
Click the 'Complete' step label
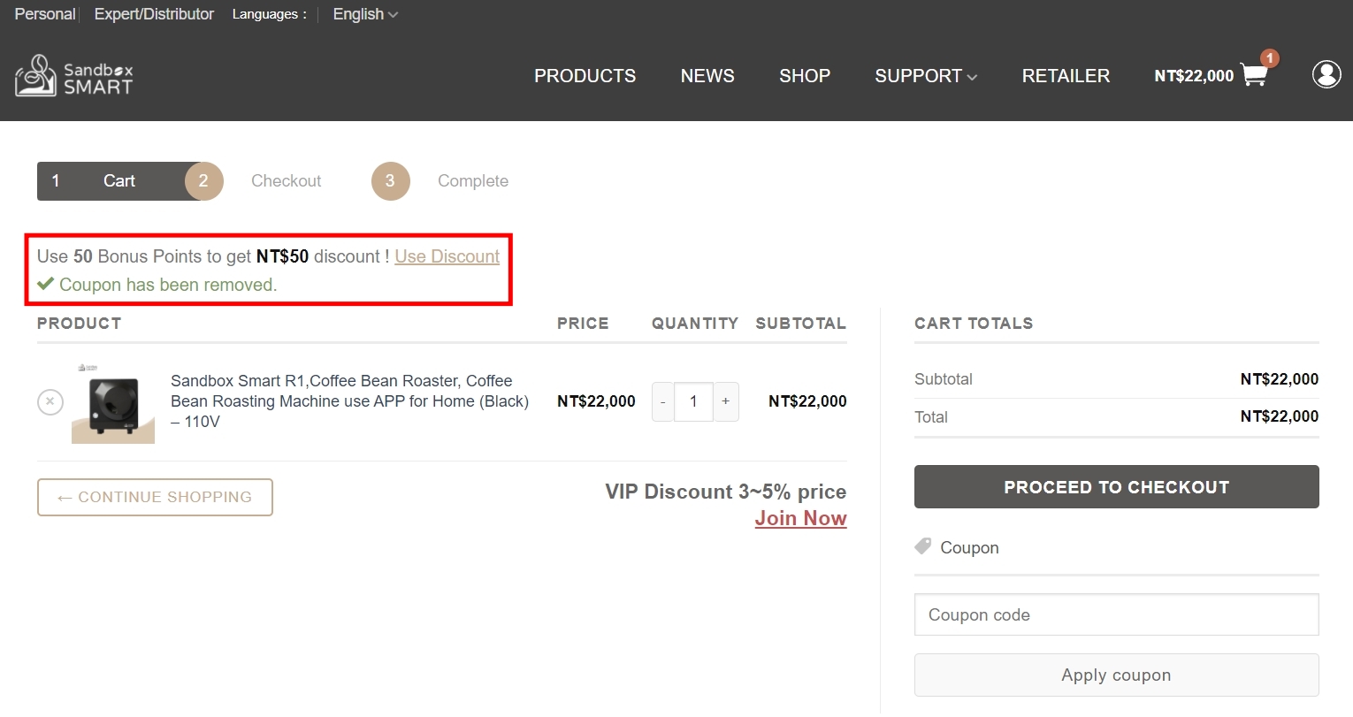[x=473, y=181]
